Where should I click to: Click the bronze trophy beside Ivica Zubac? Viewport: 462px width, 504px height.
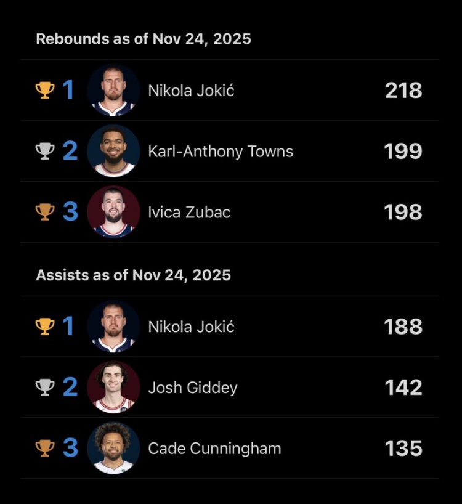coord(45,212)
